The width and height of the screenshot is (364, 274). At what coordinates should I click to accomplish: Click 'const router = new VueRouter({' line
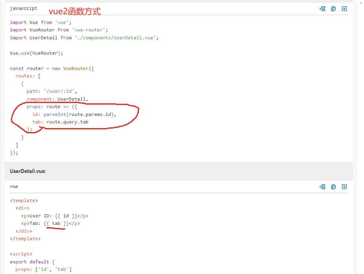click(52, 68)
